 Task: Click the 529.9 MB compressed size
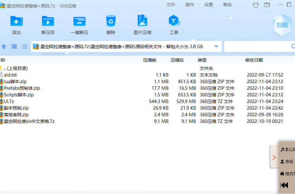(x=186, y=101)
